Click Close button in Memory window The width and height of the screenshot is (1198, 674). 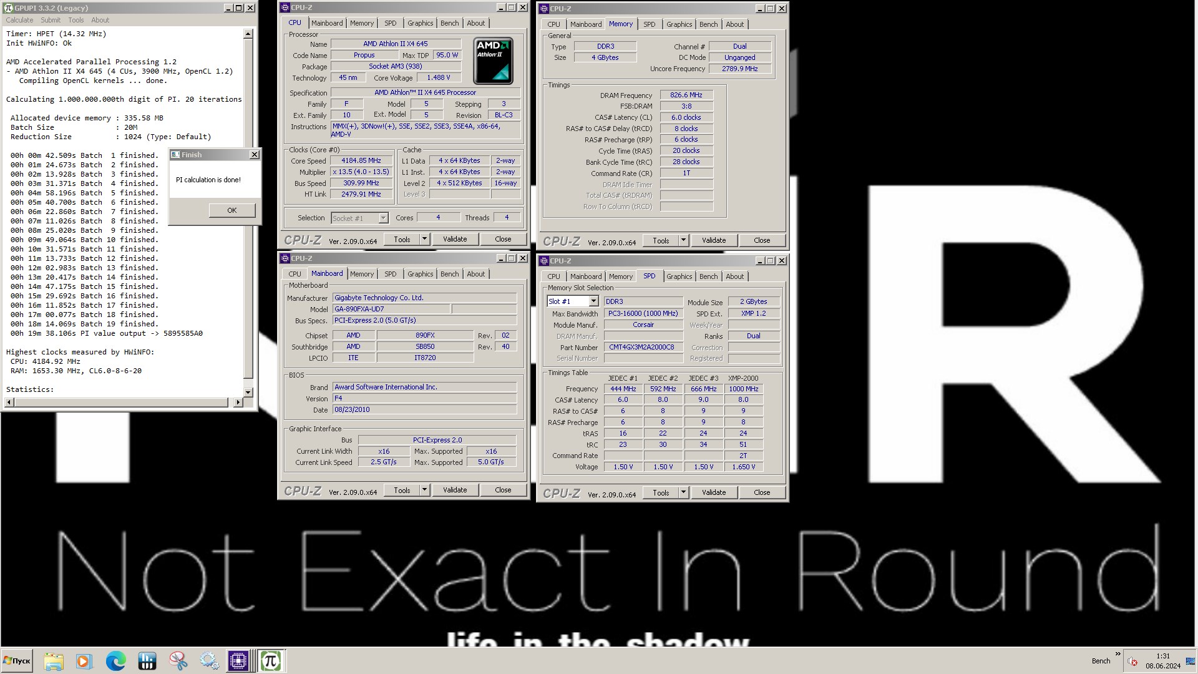click(x=762, y=240)
